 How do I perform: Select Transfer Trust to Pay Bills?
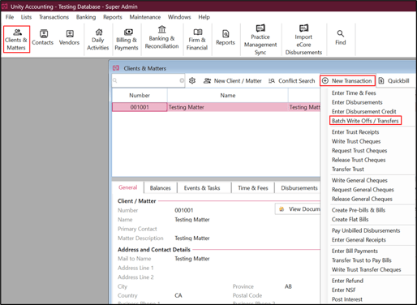362,260
